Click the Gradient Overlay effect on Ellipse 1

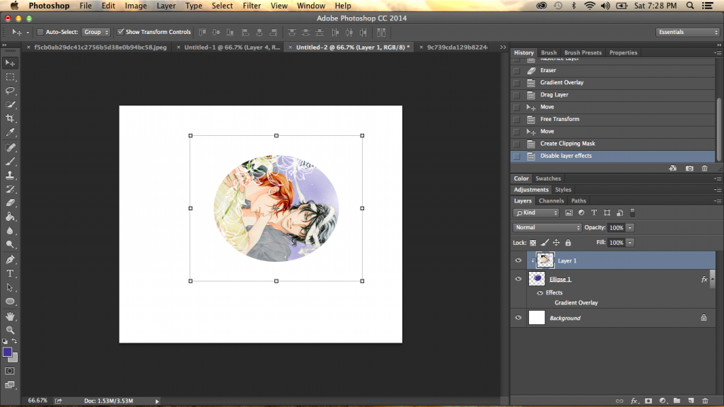(x=576, y=303)
